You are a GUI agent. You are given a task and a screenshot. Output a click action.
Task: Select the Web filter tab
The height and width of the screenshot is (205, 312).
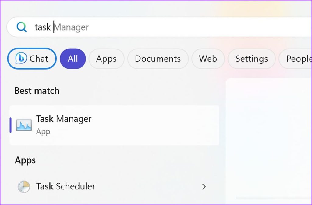208,59
